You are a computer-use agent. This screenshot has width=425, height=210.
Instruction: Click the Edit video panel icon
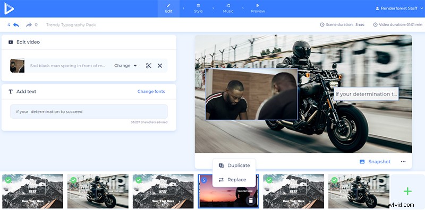pos(11,42)
